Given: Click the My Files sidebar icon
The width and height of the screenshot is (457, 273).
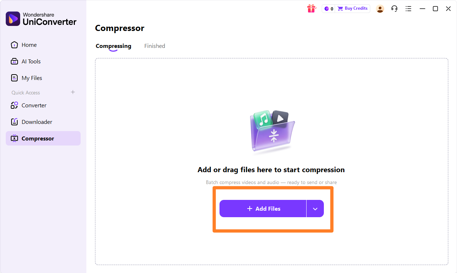Looking at the screenshot, I should [14, 78].
